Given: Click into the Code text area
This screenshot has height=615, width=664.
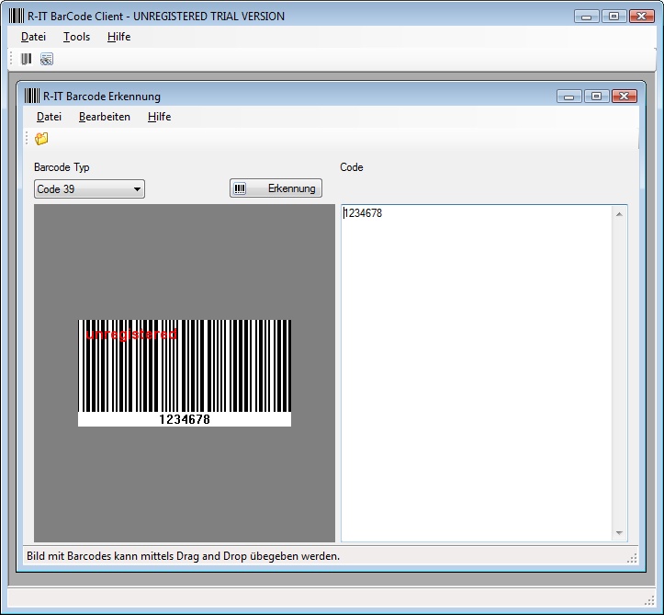Looking at the screenshot, I should point(477,373).
